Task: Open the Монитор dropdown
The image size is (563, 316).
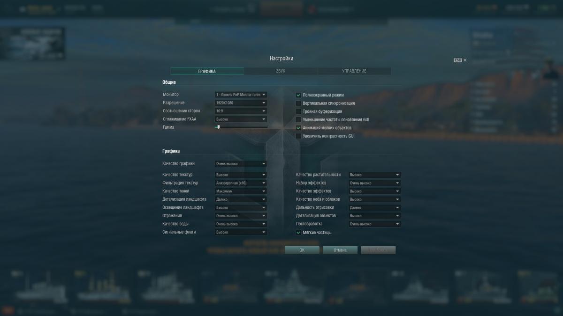Action: pos(241,95)
